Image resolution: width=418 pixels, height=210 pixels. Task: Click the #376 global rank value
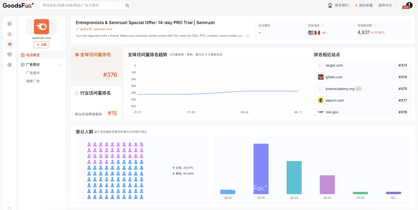110,75
